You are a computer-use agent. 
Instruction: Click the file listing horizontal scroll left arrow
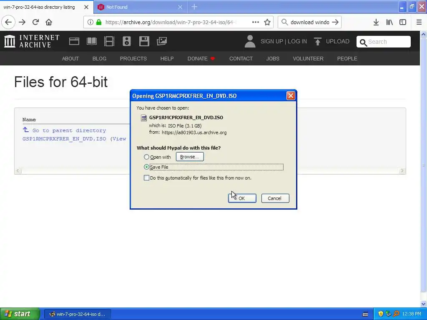click(x=18, y=170)
